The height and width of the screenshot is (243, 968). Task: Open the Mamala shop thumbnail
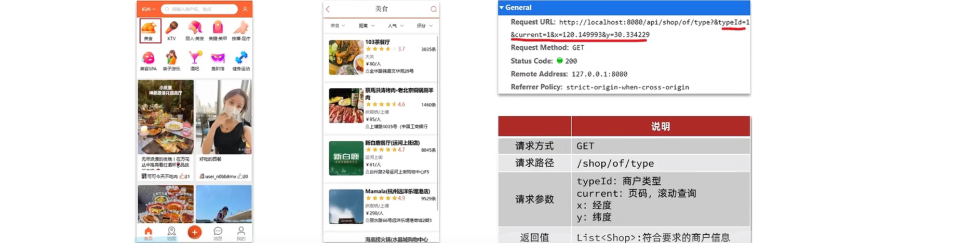(x=346, y=207)
